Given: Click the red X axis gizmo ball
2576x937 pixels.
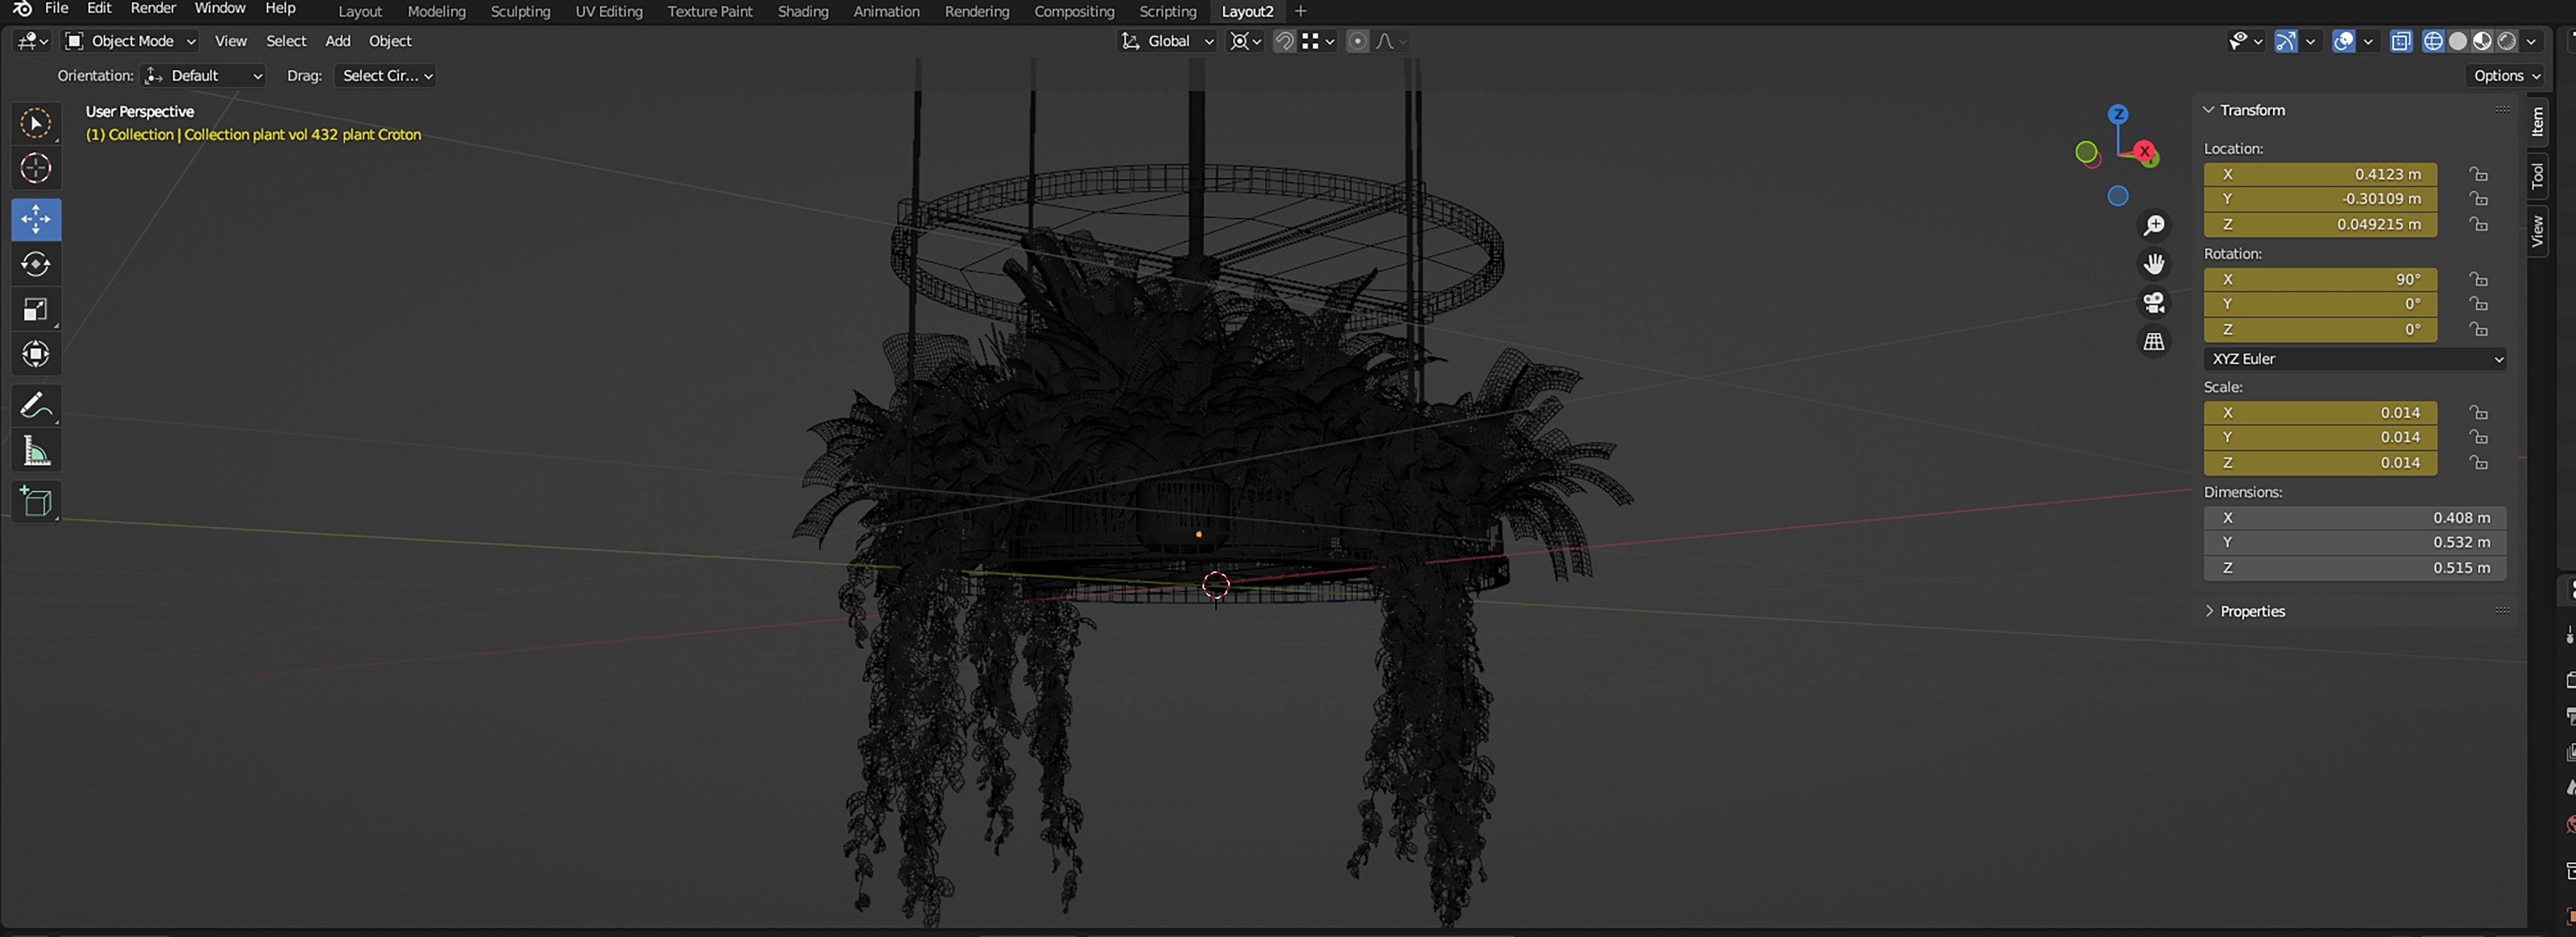Looking at the screenshot, I should click(2144, 151).
